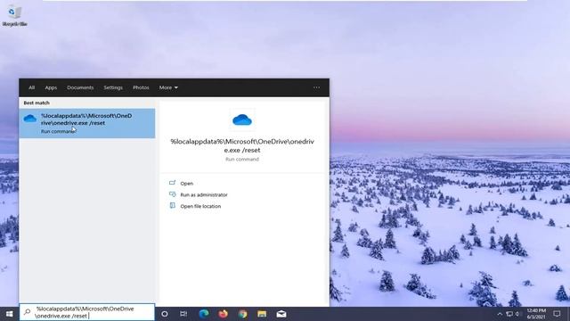Viewport: 570px width, 321px height.
Task: Switch to the Apps search tab
Action: pyautogui.click(x=51, y=87)
